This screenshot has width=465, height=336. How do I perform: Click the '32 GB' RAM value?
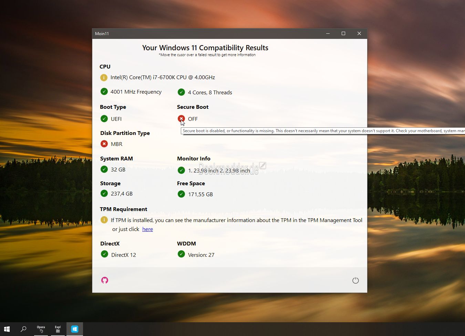(118, 170)
